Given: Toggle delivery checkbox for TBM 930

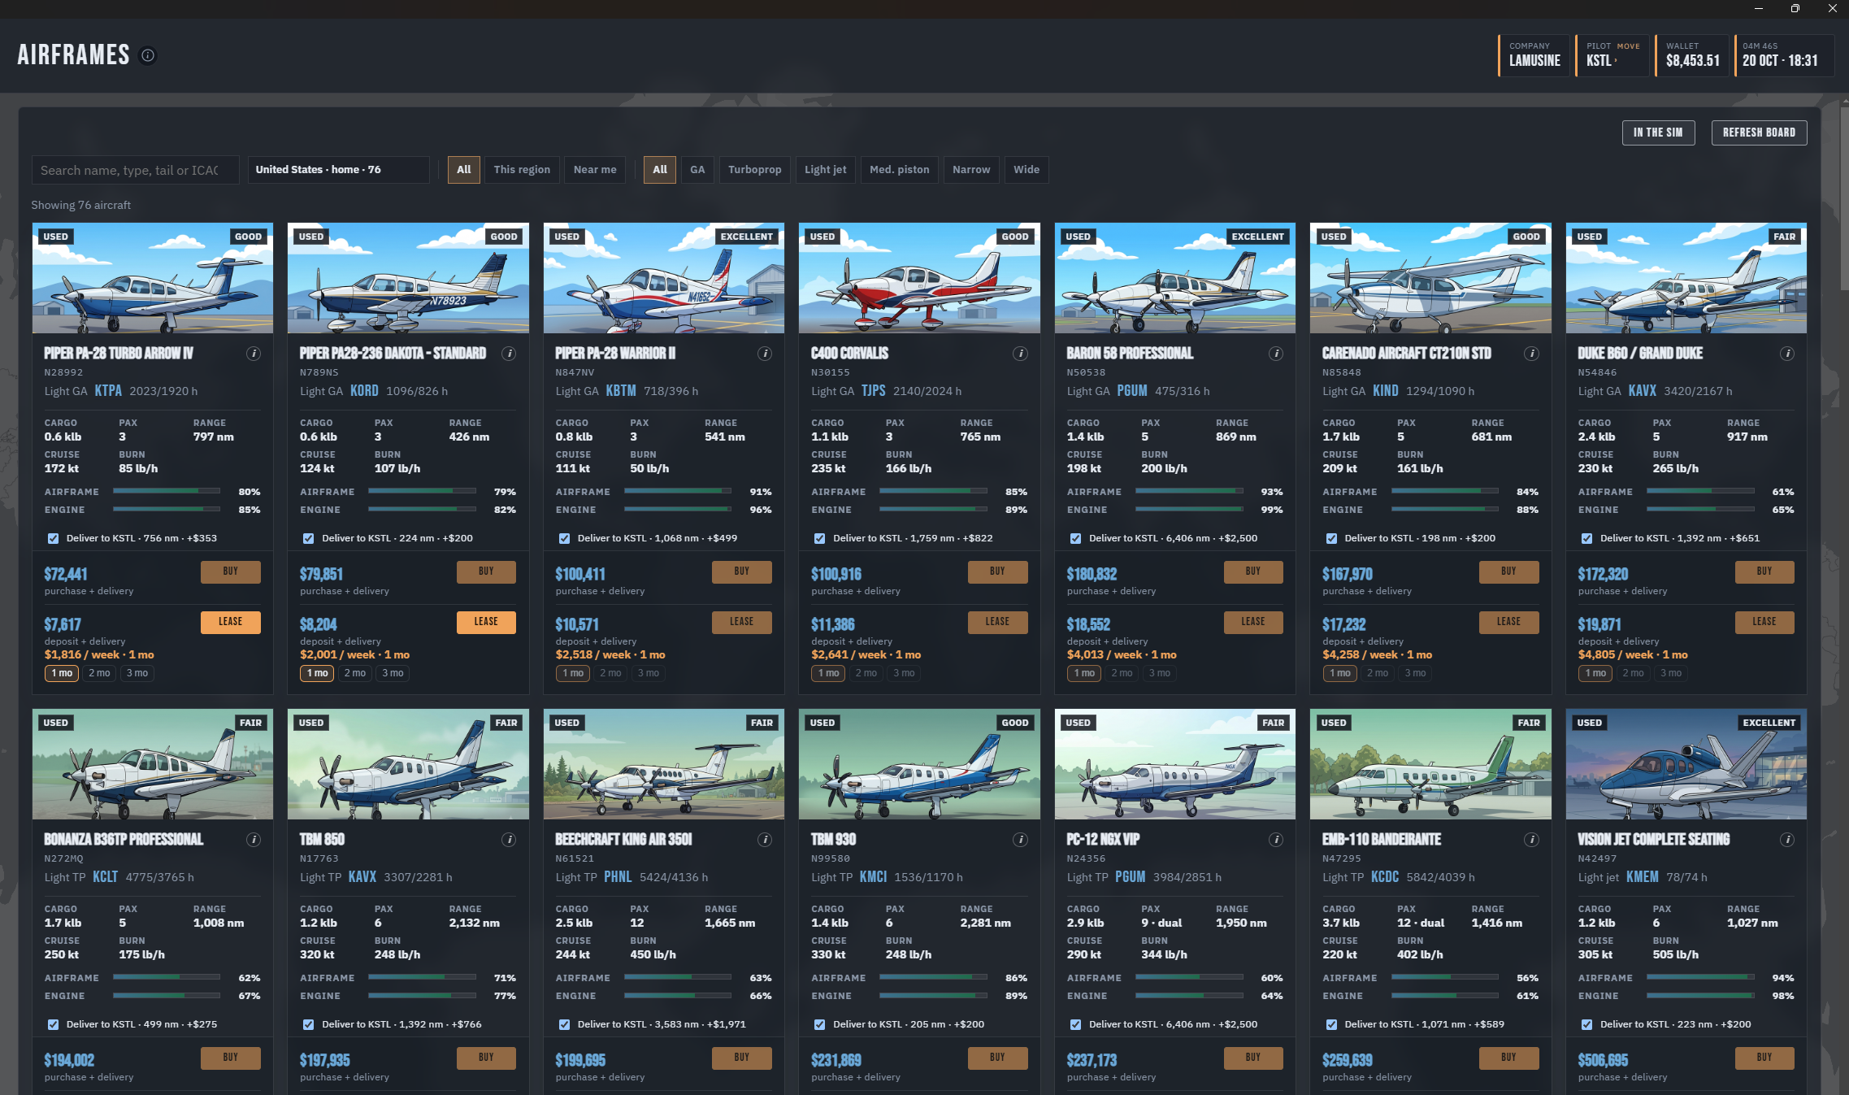Looking at the screenshot, I should 820,1024.
